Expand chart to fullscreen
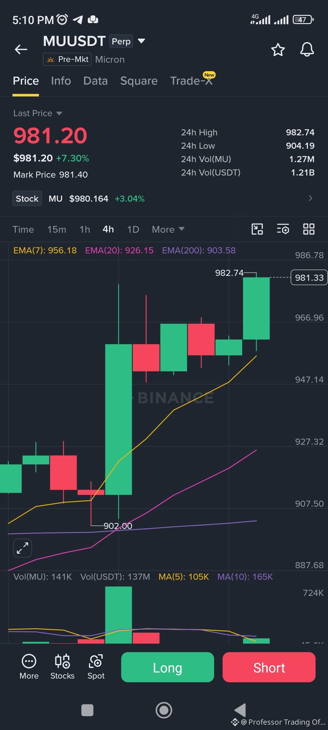The height and width of the screenshot is (730, 328). pos(22,548)
